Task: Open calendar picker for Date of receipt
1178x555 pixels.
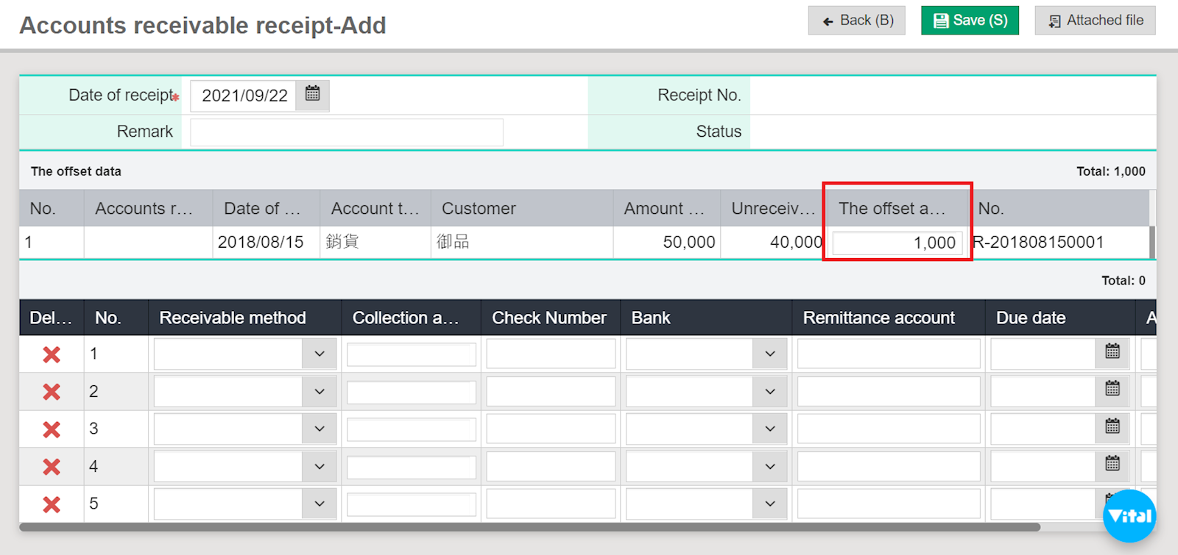Action: pos(312,95)
